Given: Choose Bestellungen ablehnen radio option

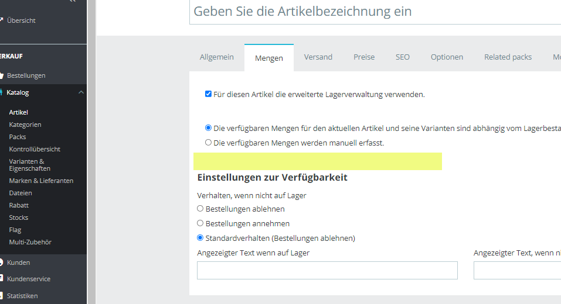Looking at the screenshot, I should [200, 208].
